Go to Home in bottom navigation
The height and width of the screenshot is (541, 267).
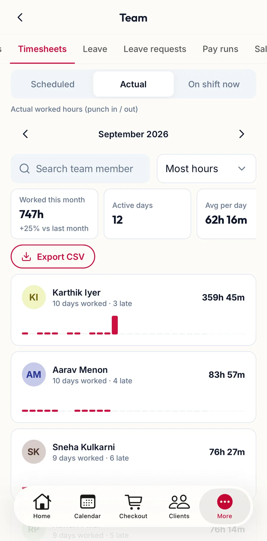[x=42, y=506]
